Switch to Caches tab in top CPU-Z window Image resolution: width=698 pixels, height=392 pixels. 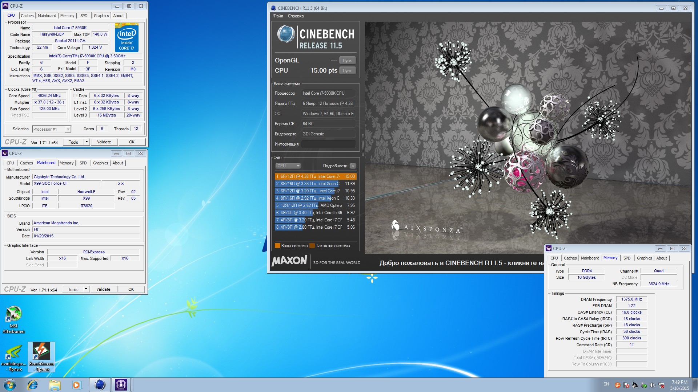(27, 16)
